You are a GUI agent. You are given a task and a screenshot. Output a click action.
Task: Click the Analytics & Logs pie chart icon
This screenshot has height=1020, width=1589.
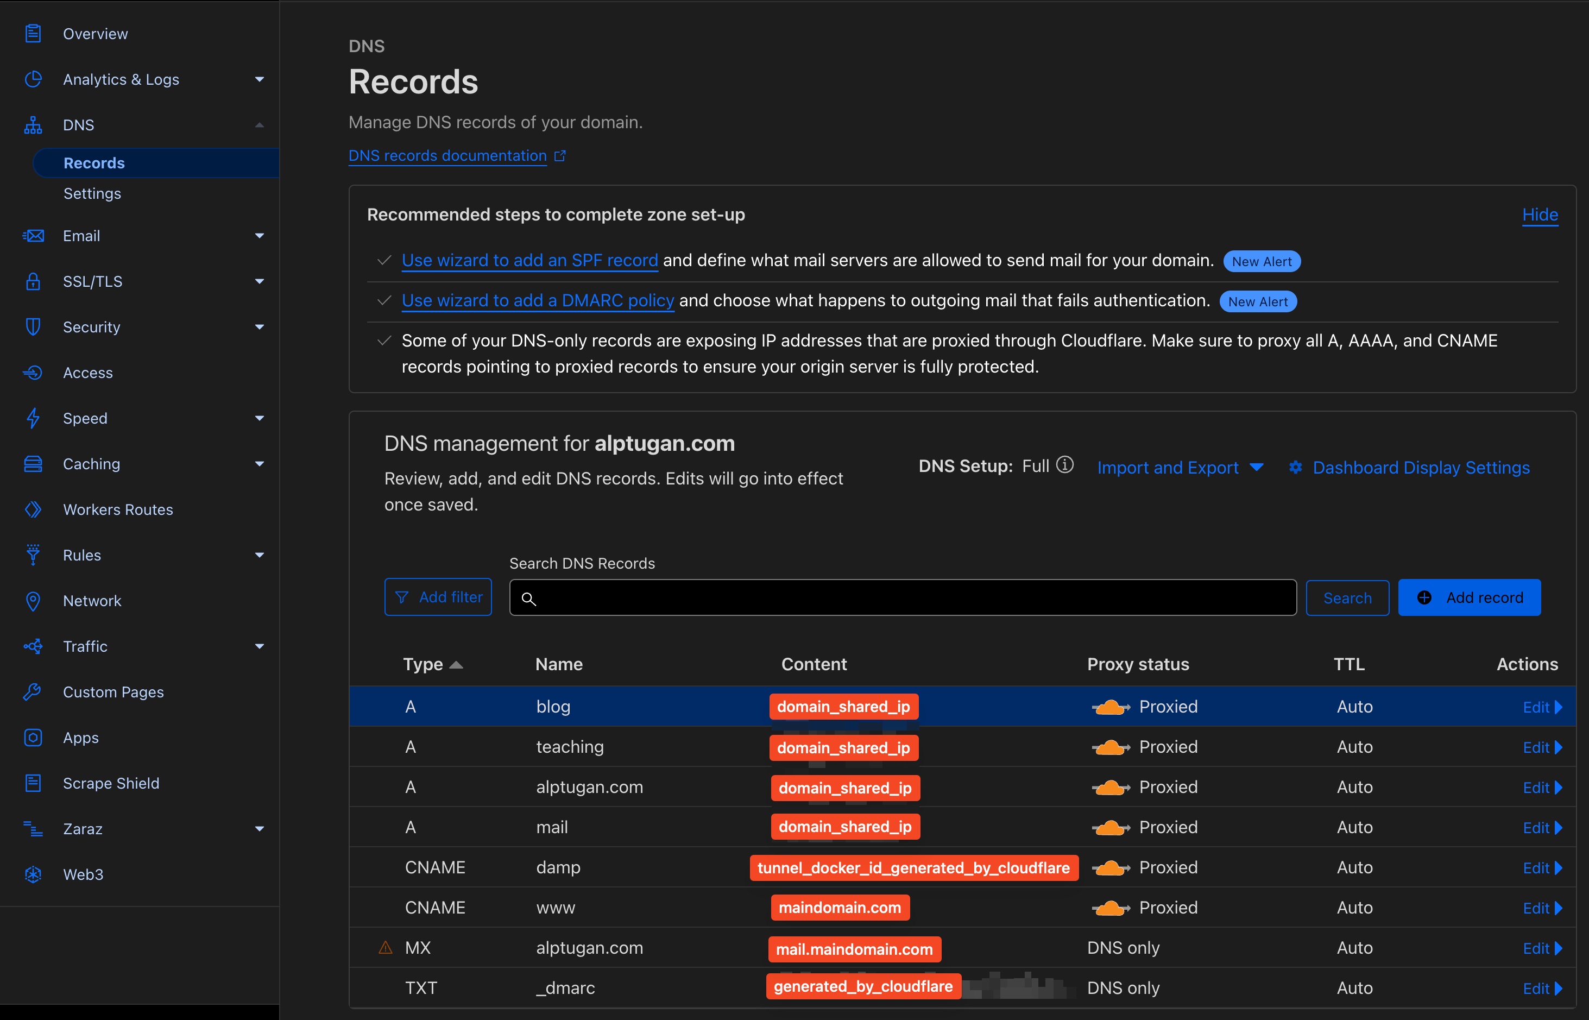(x=33, y=79)
